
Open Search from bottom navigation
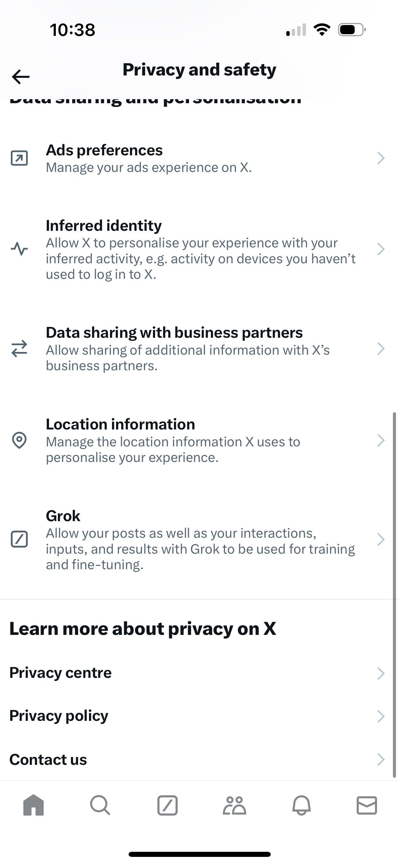click(100, 805)
